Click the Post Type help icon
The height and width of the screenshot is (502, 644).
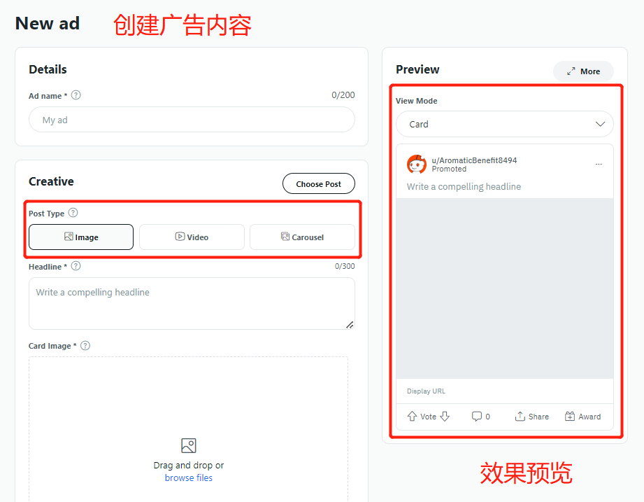pos(73,213)
